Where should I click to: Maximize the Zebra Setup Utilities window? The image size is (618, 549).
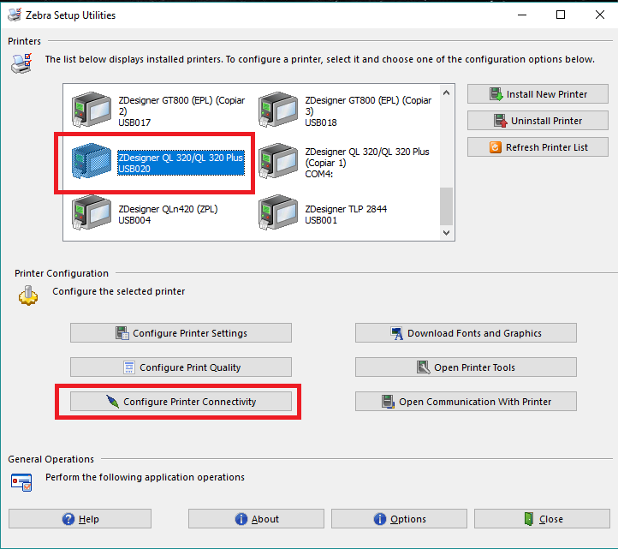(561, 15)
